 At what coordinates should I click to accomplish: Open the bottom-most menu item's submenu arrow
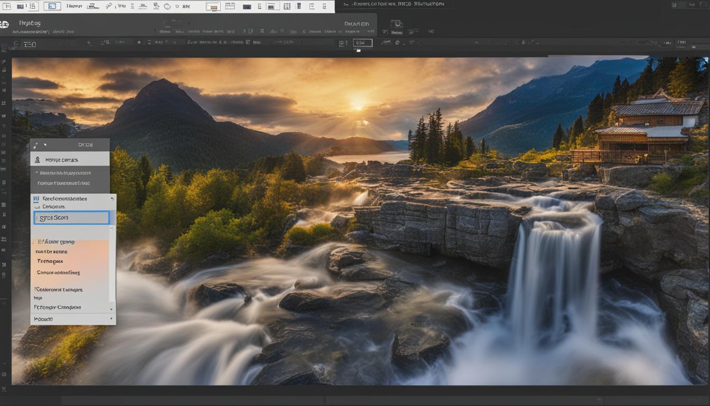click(x=112, y=319)
